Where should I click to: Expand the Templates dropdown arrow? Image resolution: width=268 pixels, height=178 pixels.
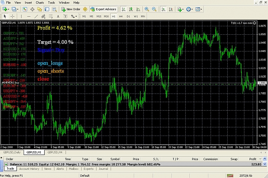click(x=202, y=9)
